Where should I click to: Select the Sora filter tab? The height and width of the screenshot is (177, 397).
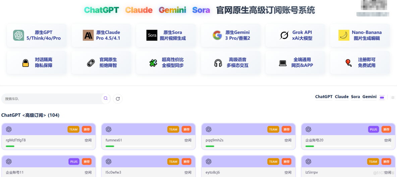pos(355,97)
